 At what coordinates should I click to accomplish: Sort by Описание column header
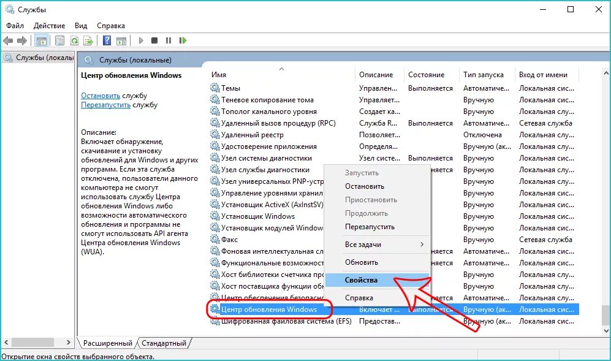click(x=379, y=74)
